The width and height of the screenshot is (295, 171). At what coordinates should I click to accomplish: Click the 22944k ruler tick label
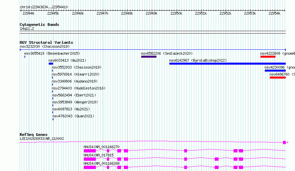point(29,13)
